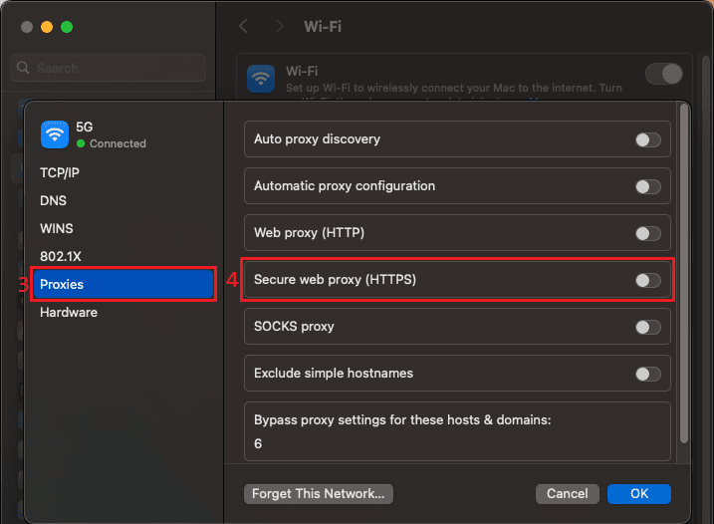Click the search magnifier icon in the sidebar
Screen dimensions: 714x524
[x=25, y=68]
